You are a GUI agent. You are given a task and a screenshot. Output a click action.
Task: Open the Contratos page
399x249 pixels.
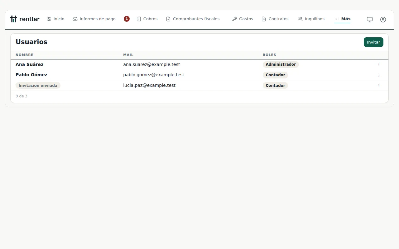[x=275, y=19]
